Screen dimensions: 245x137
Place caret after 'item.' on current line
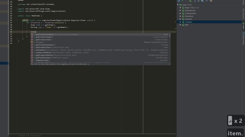[x=36, y=32]
